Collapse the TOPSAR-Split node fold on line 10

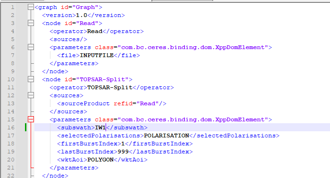coord(31,79)
